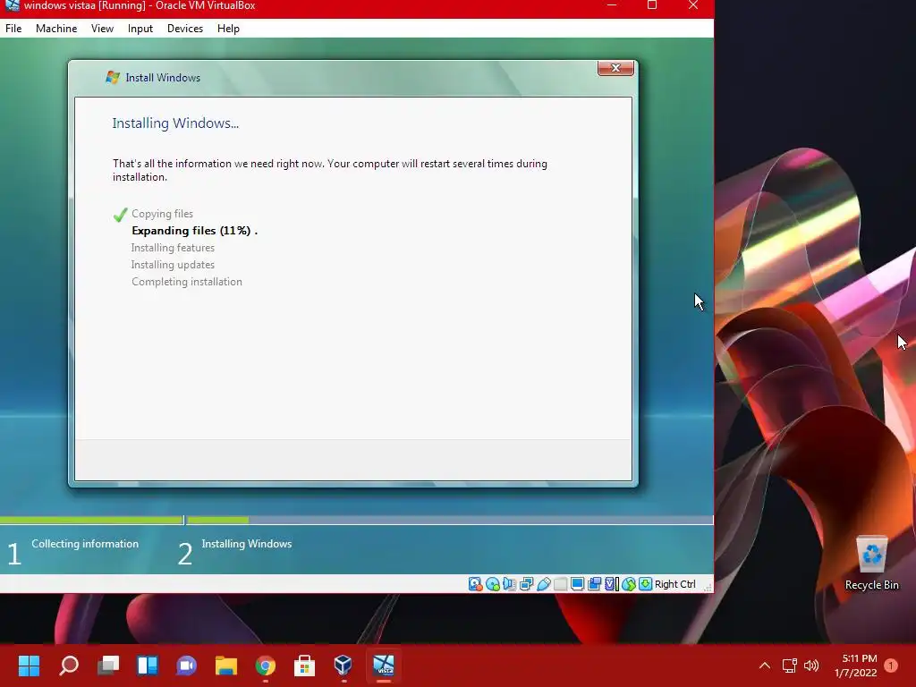Open Google Chrome from the taskbar
This screenshot has height=687, width=916.
265,665
